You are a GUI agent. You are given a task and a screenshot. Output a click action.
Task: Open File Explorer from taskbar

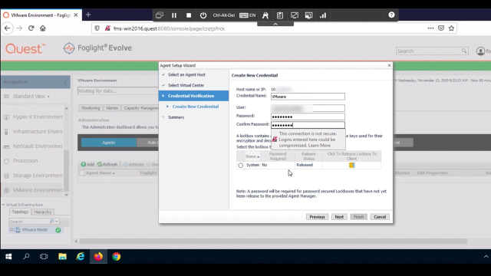click(62, 257)
